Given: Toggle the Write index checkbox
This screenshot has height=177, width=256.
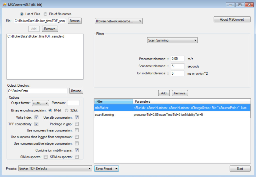Looking at the screenshot, I should pyautogui.click(x=36, y=117).
